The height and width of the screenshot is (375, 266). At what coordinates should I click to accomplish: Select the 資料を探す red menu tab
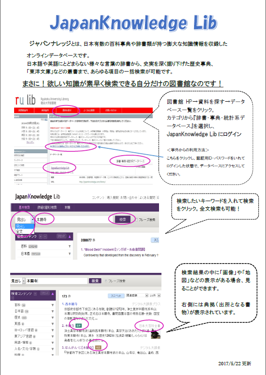coord(67,110)
